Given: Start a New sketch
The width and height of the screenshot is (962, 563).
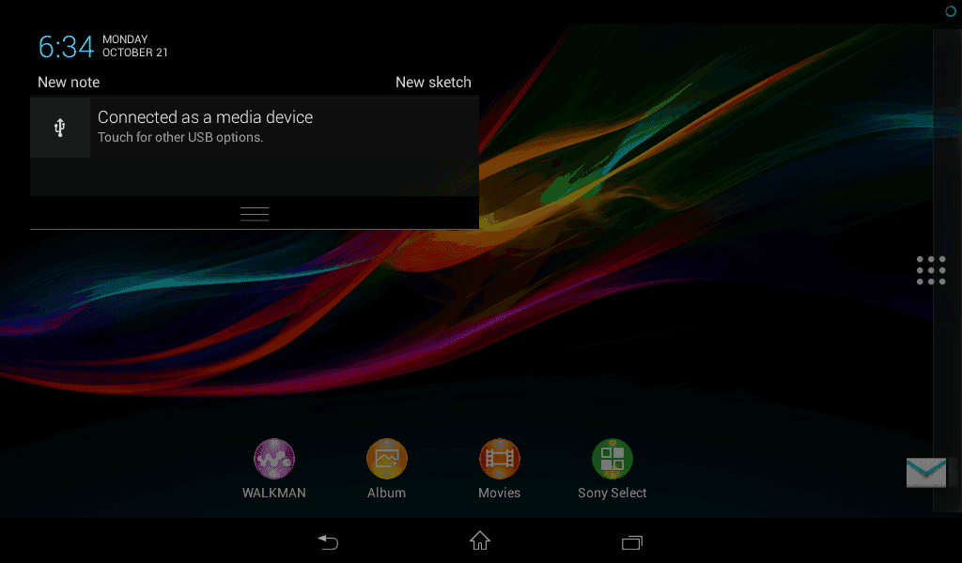Looking at the screenshot, I should click(x=433, y=82).
